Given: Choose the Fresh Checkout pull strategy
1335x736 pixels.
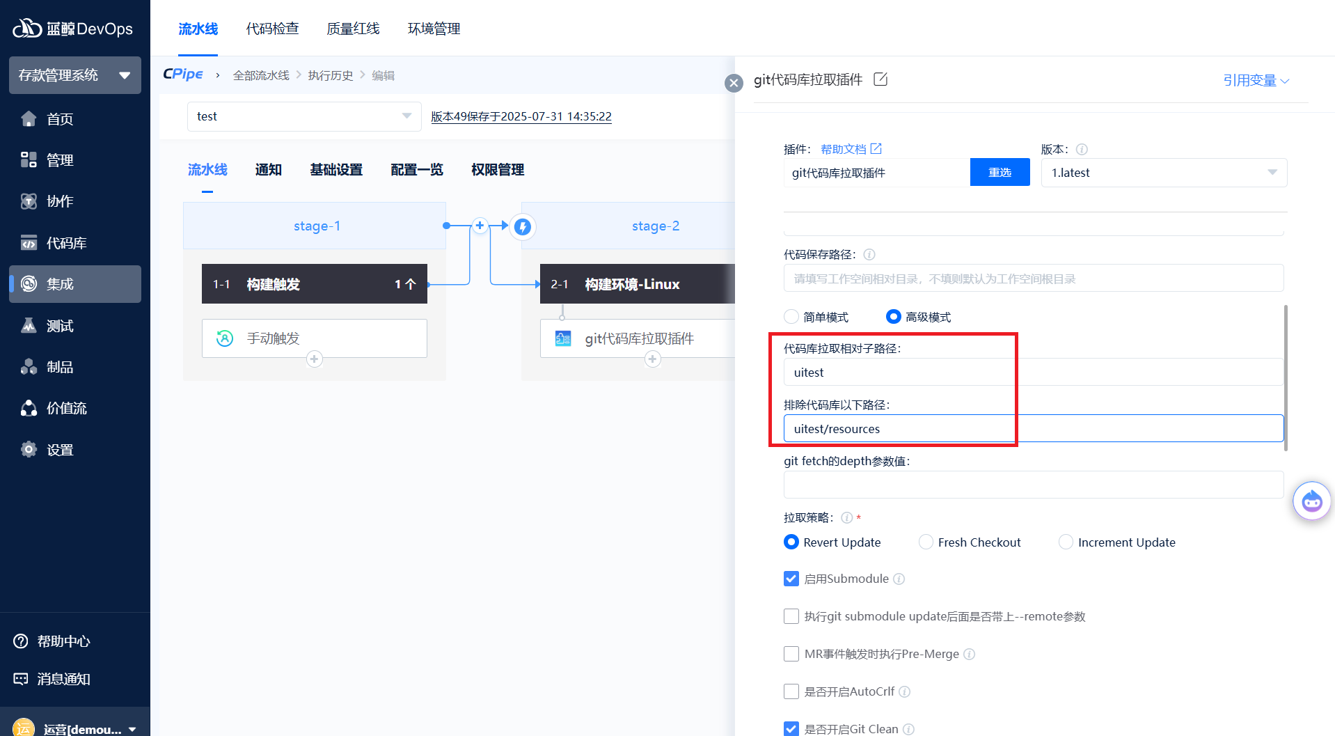Looking at the screenshot, I should coord(926,542).
